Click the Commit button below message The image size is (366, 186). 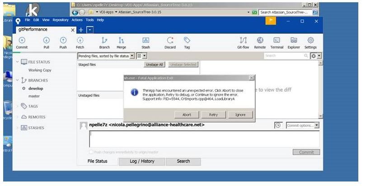(306, 152)
